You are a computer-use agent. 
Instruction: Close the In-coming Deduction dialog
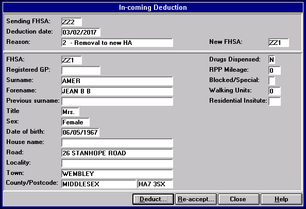coord(239,199)
